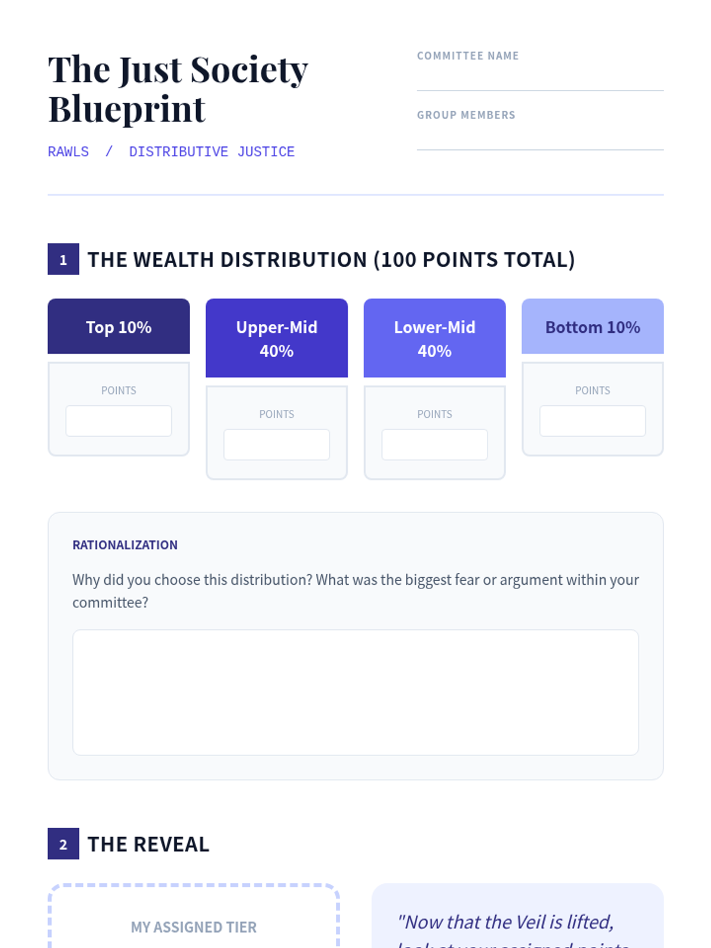Click the section 1 number badge
711x948 pixels.
(x=63, y=260)
